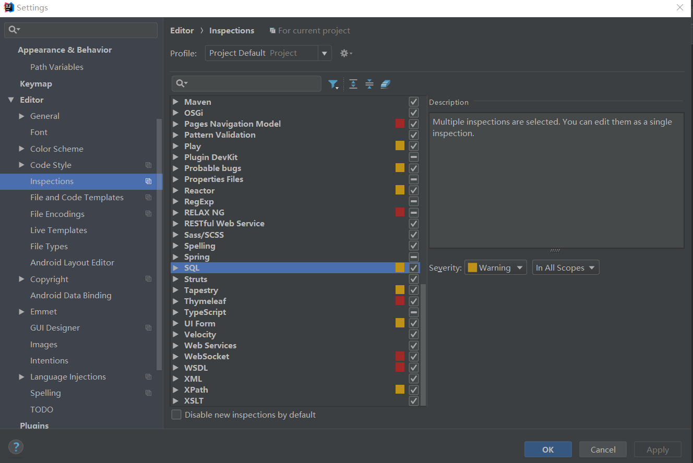Click the Collapse All tree icon
This screenshot has width=693, height=463.
369,84
